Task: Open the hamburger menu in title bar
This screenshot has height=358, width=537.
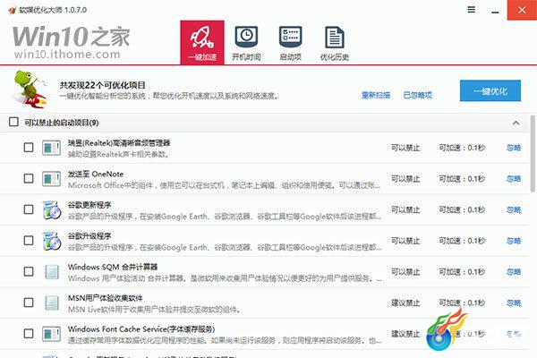Action: 472,10
